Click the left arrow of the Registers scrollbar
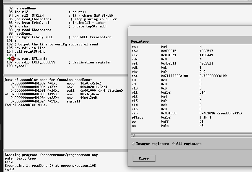 133,136
